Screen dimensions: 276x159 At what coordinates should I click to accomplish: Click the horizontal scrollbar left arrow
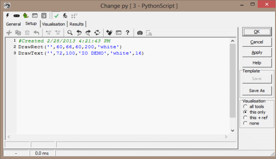(x=9, y=137)
